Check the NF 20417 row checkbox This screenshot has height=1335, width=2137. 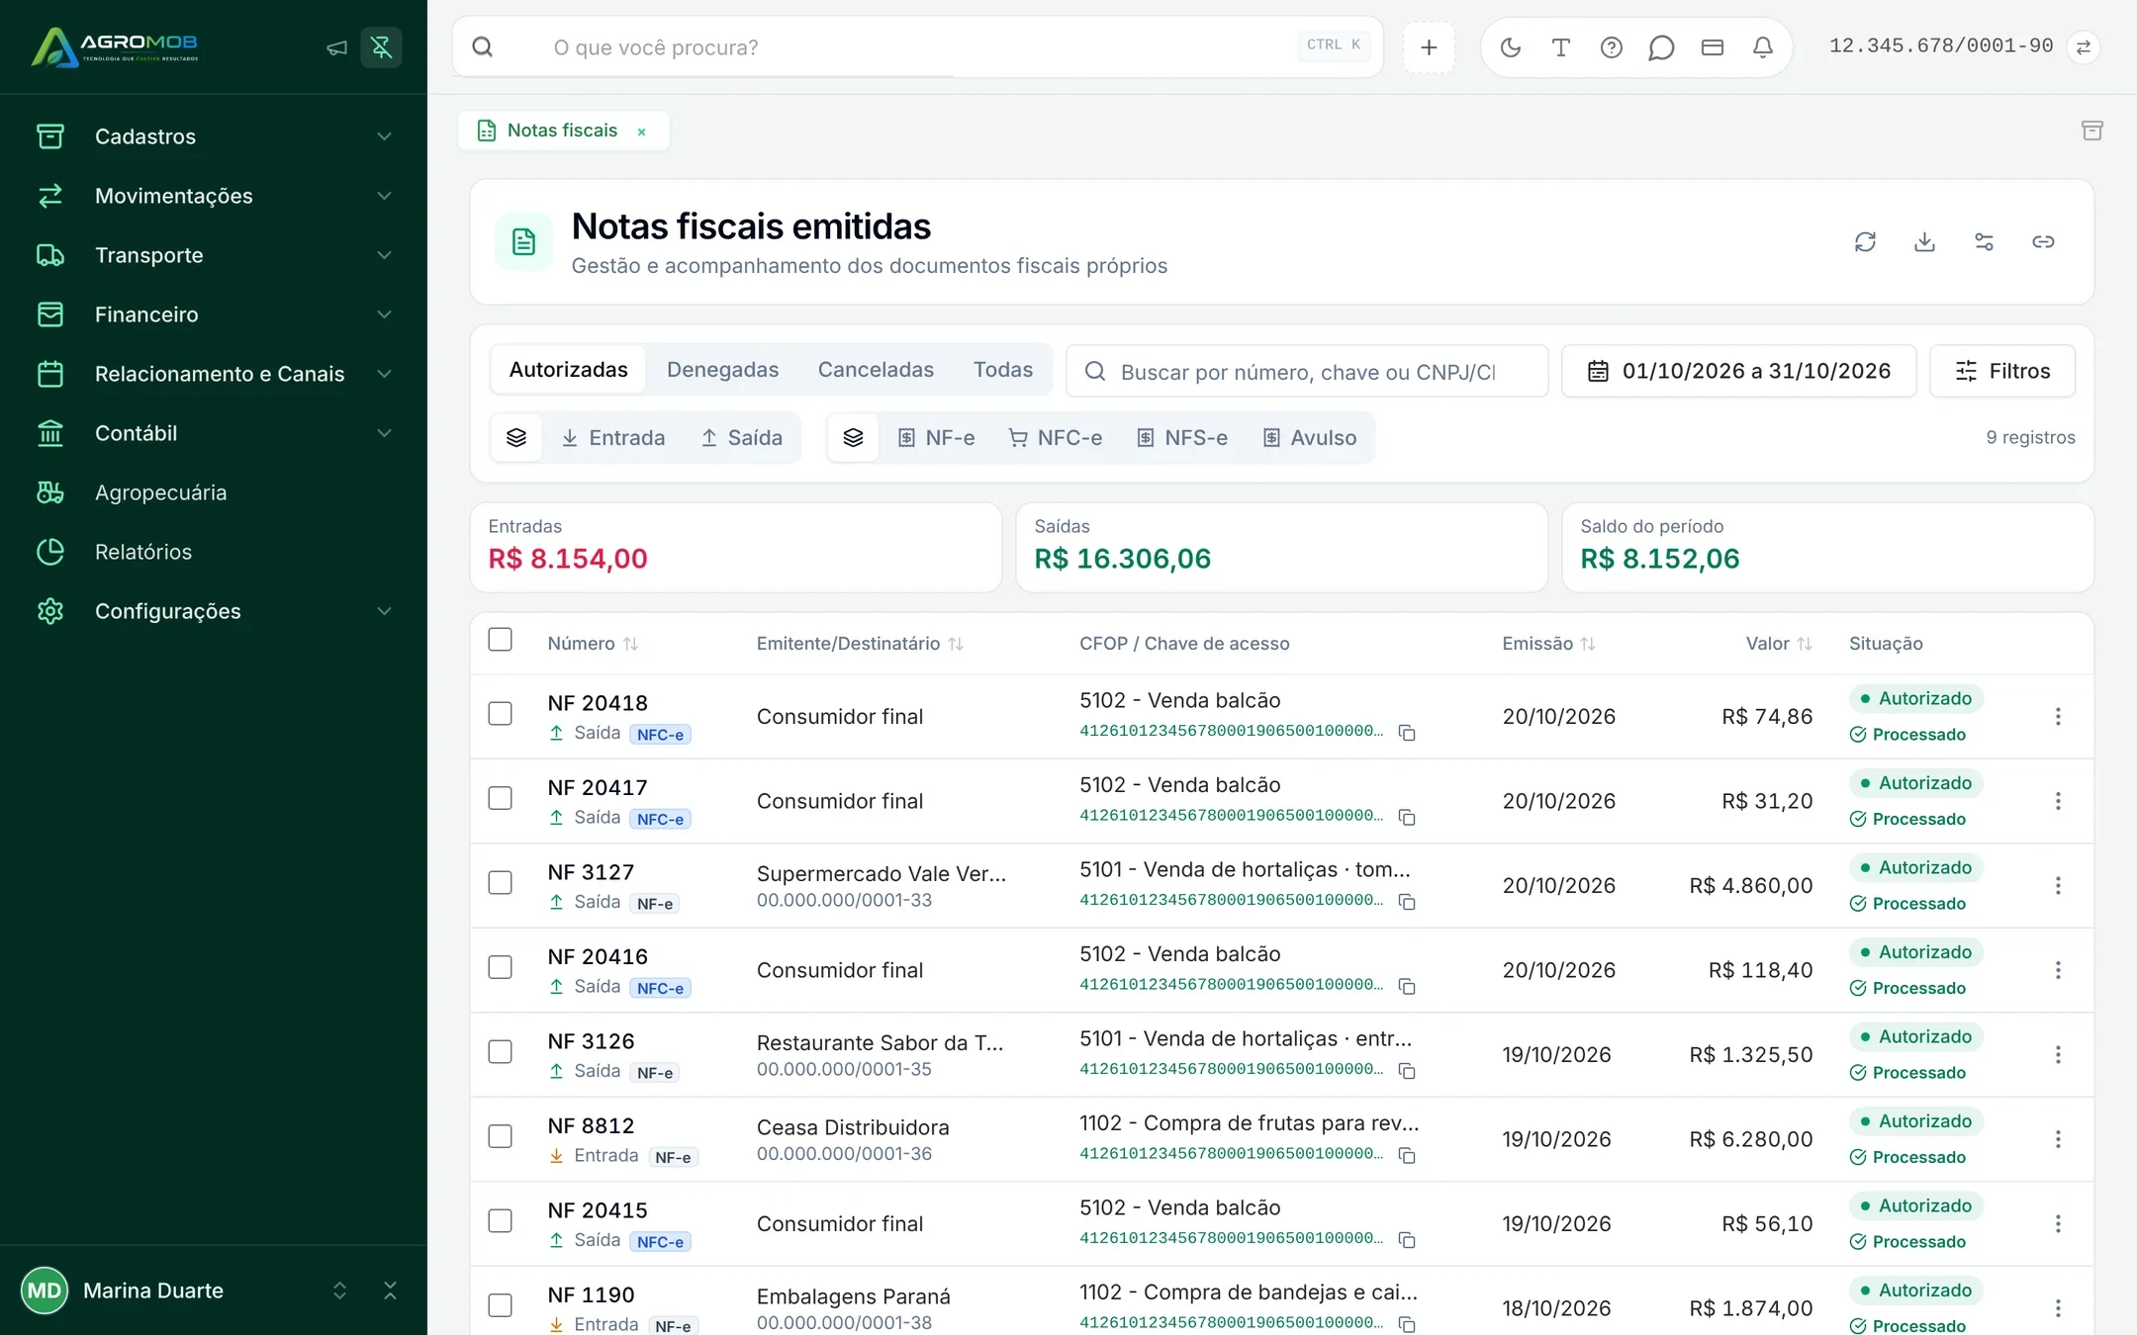tap(501, 798)
